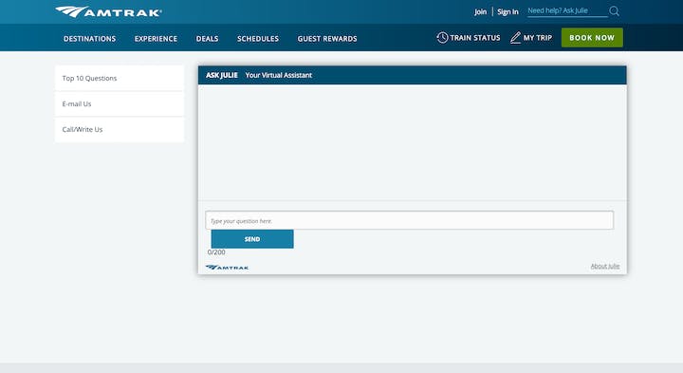The width and height of the screenshot is (683, 373).
Task: Click the 0/200 character counter
Action: click(216, 252)
